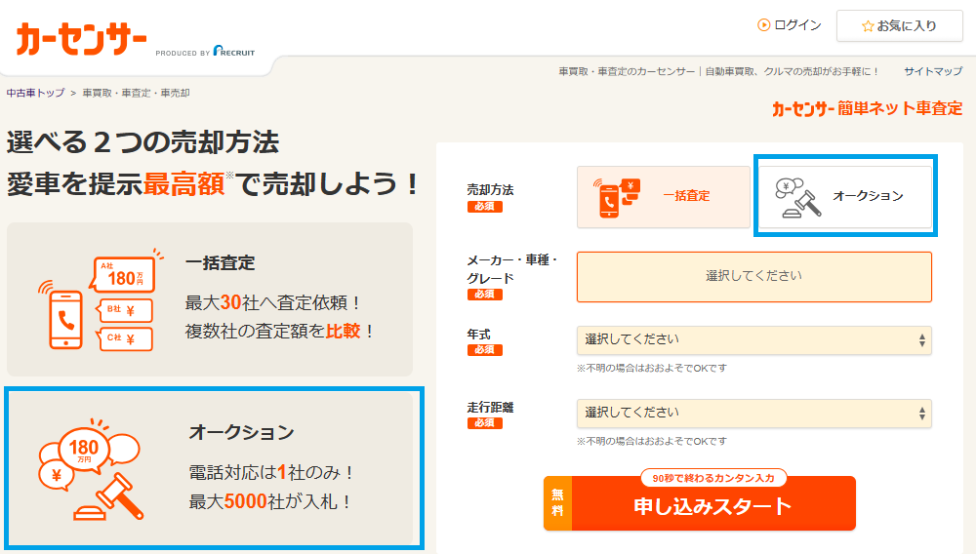This screenshot has height=554, width=976.
Task: Click the 複数社の査定額を比較！ text
Action: 279,332
